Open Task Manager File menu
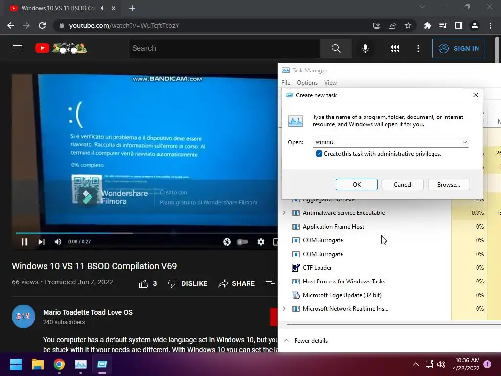 [x=286, y=83]
